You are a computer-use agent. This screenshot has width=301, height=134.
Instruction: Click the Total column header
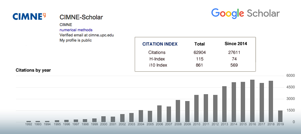coord(199,44)
